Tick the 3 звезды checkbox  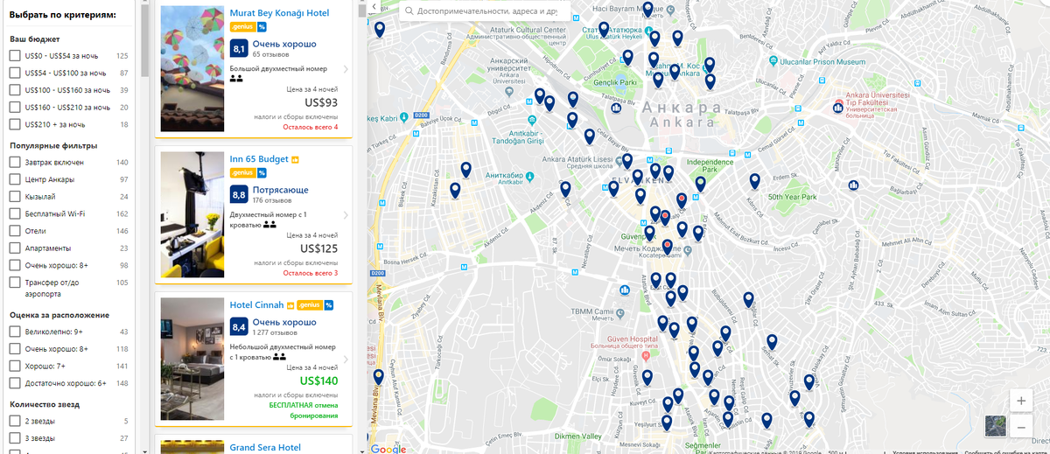pos(15,438)
